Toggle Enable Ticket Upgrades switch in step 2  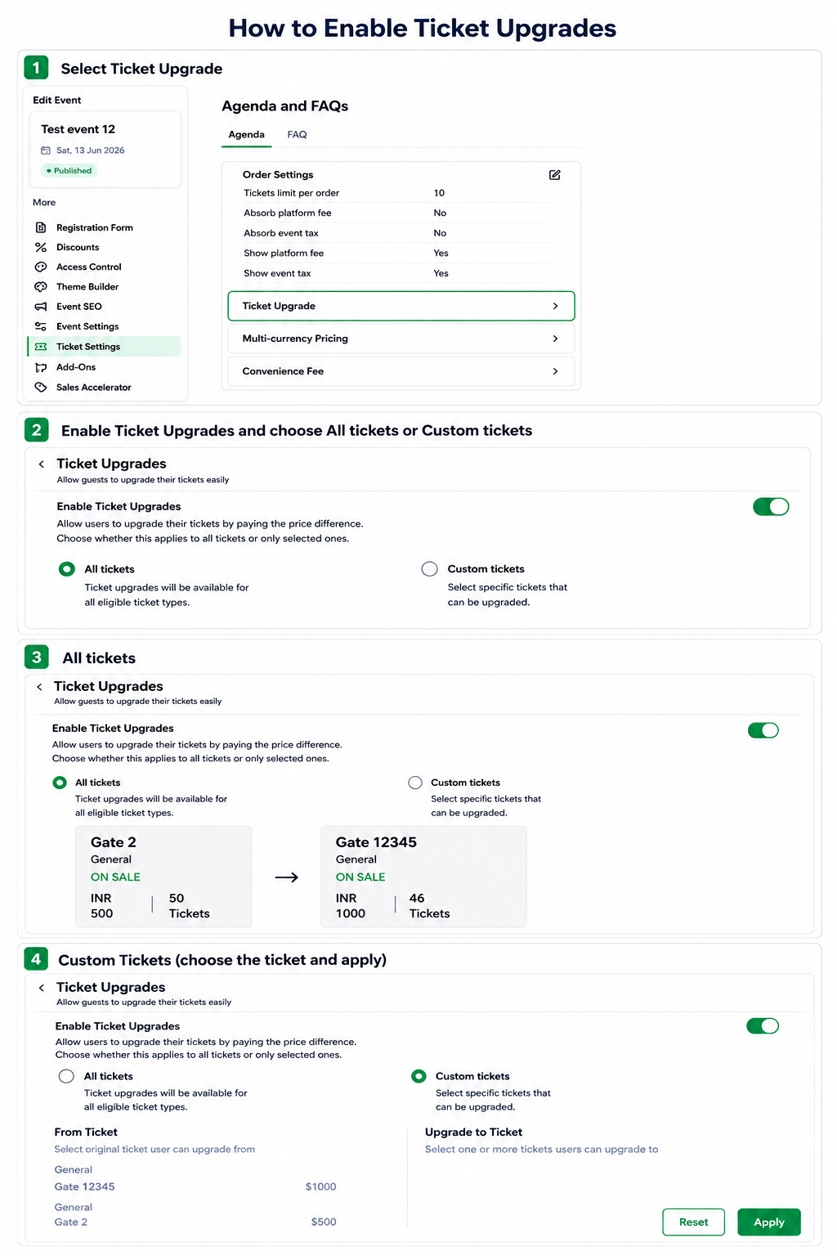point(771,507)
